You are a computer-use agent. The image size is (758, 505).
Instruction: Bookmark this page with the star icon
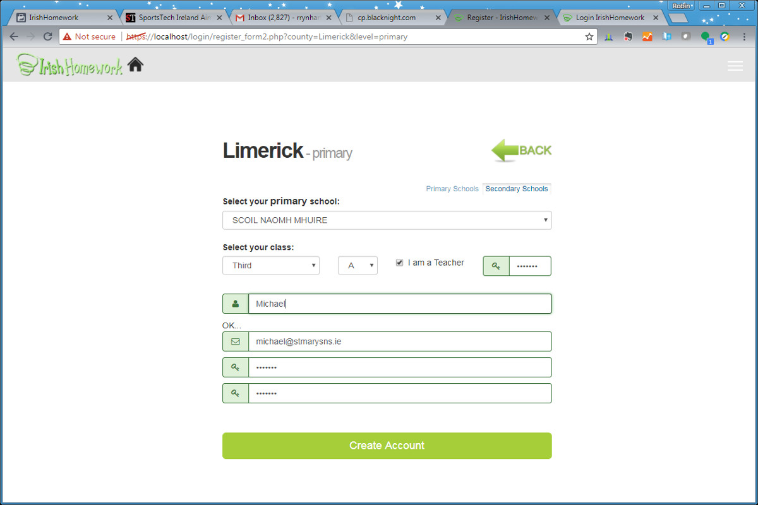pos(589,37)
